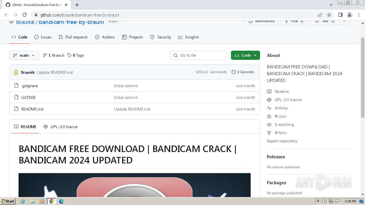Click Report repository

click(x=282, y=141)
